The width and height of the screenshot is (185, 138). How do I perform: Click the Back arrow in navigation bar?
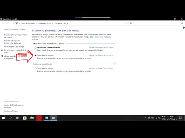point(3,23)
